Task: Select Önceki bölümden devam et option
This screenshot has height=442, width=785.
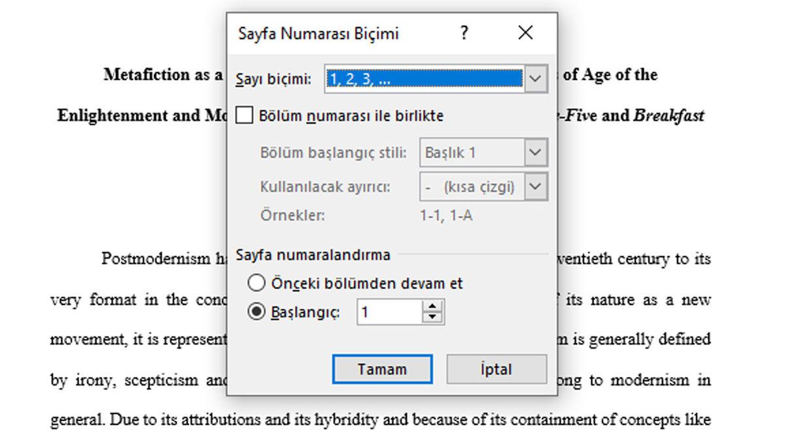Action: click(x=257, y=284)
